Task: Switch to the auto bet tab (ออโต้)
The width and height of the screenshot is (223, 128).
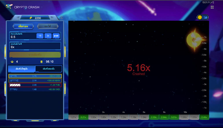Action: tap(48, 26)
